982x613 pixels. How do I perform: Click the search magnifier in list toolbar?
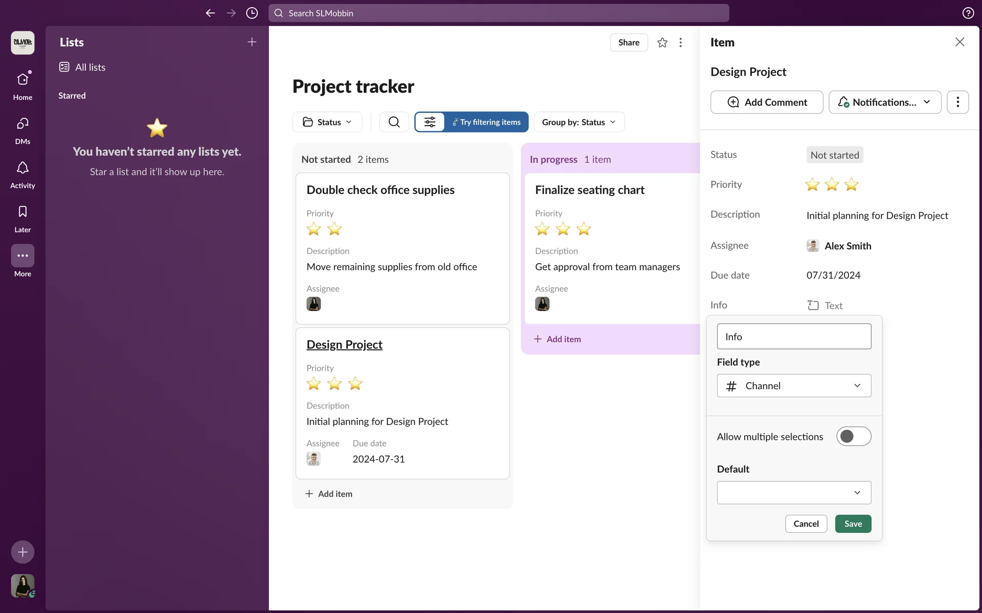[x=394, y=122]
